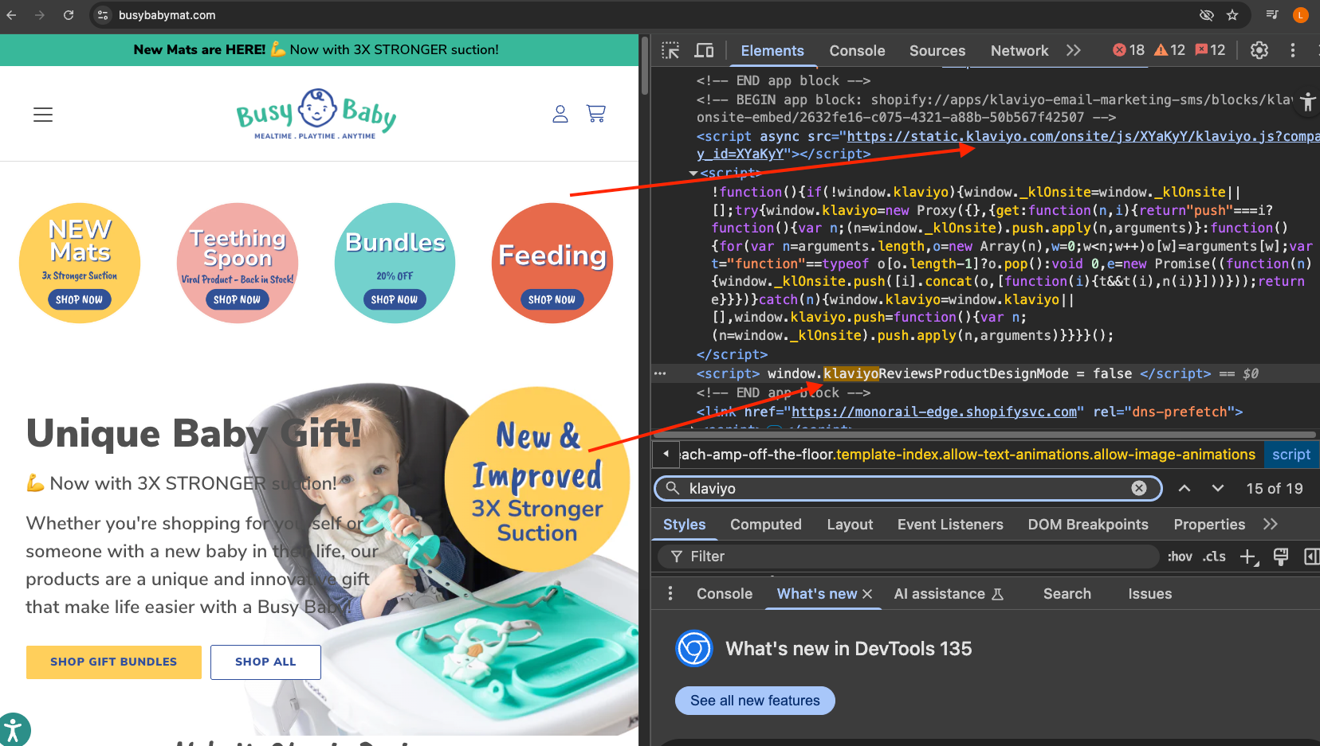Viewport: 1320px width, 746px height.
Task: Toggle the rendering emulations brush icon
Action: 1281,557
